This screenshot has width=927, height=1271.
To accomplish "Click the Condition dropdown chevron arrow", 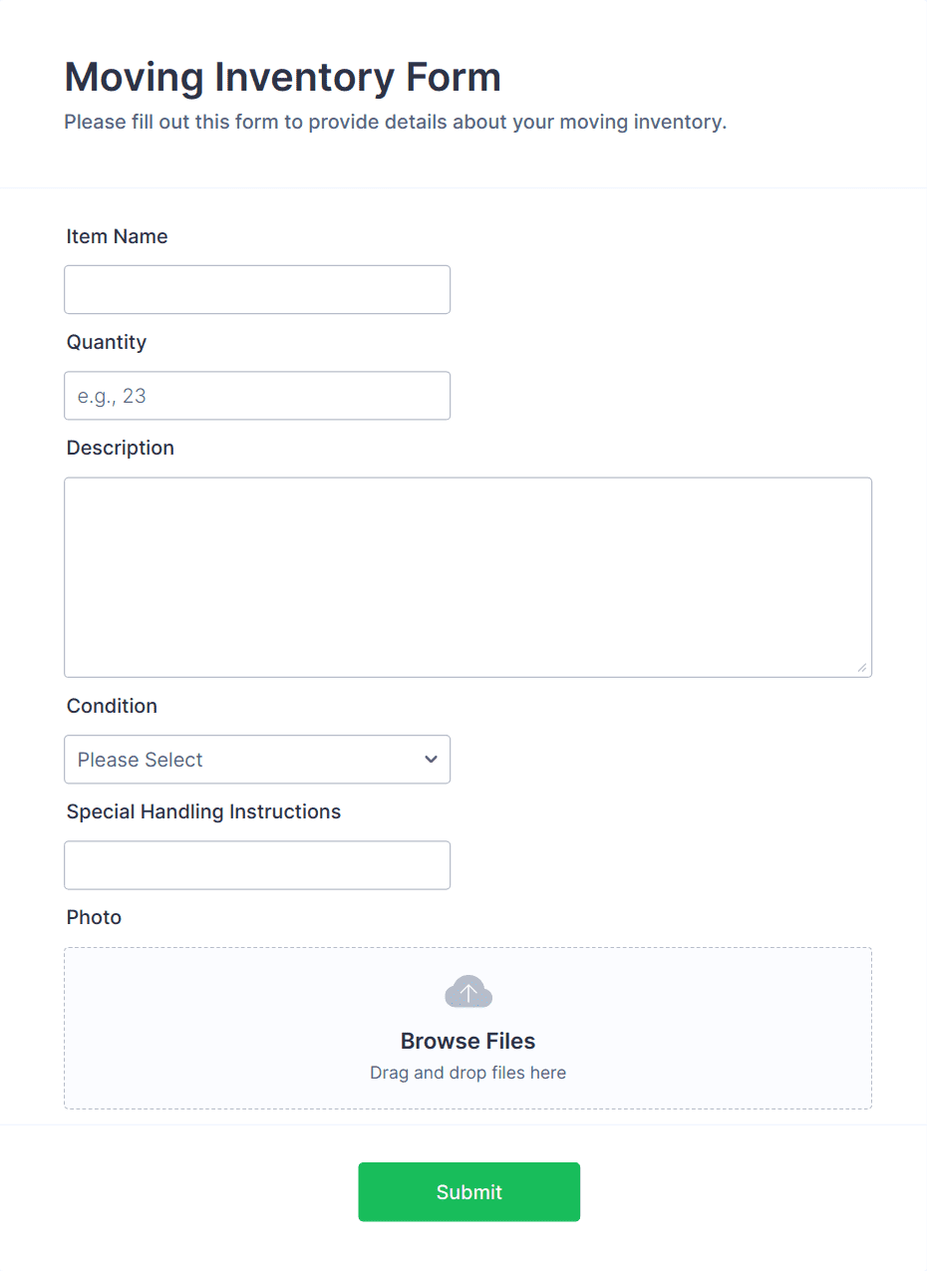I will (x=431, y=760).
